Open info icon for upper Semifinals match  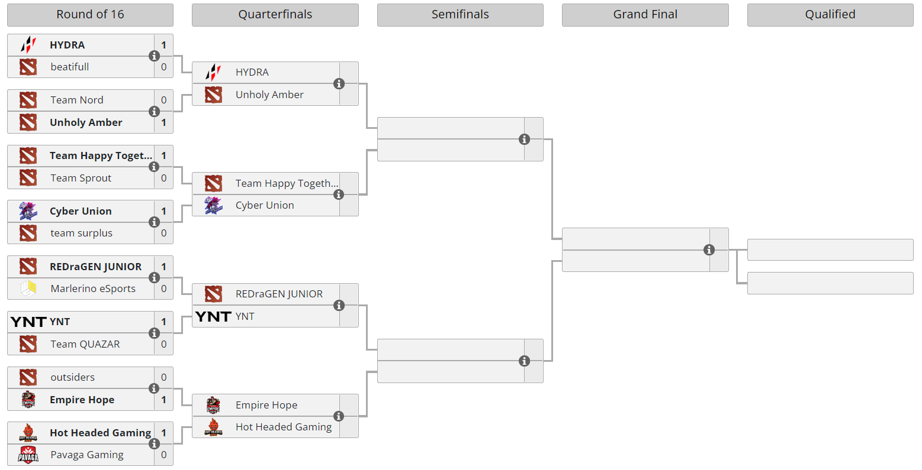coord(524,140)
